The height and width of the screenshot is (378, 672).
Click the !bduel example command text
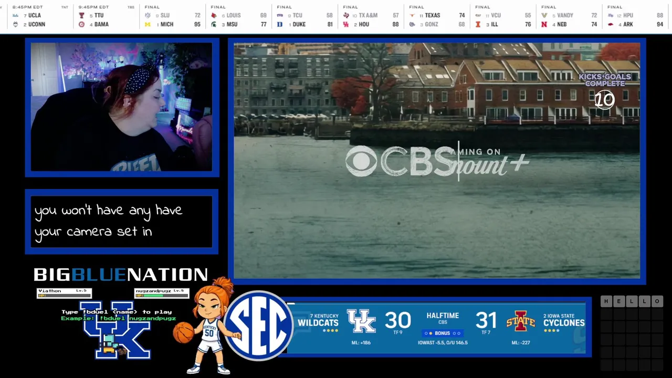click(118, 318)
